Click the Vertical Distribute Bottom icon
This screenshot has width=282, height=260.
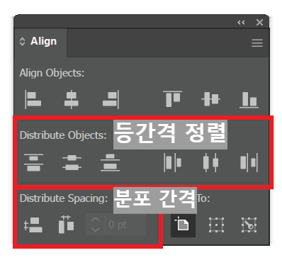click(x=110, y=162)
